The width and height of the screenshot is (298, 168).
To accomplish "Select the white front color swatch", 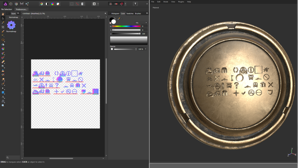I will [x=114, y=22].
